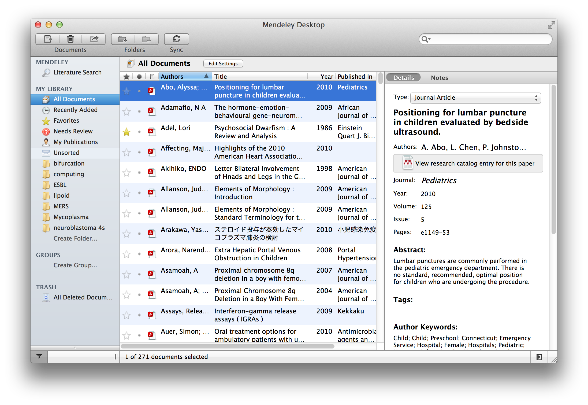Click Create Folder... in the sidebar

click(x=75, y=238)
